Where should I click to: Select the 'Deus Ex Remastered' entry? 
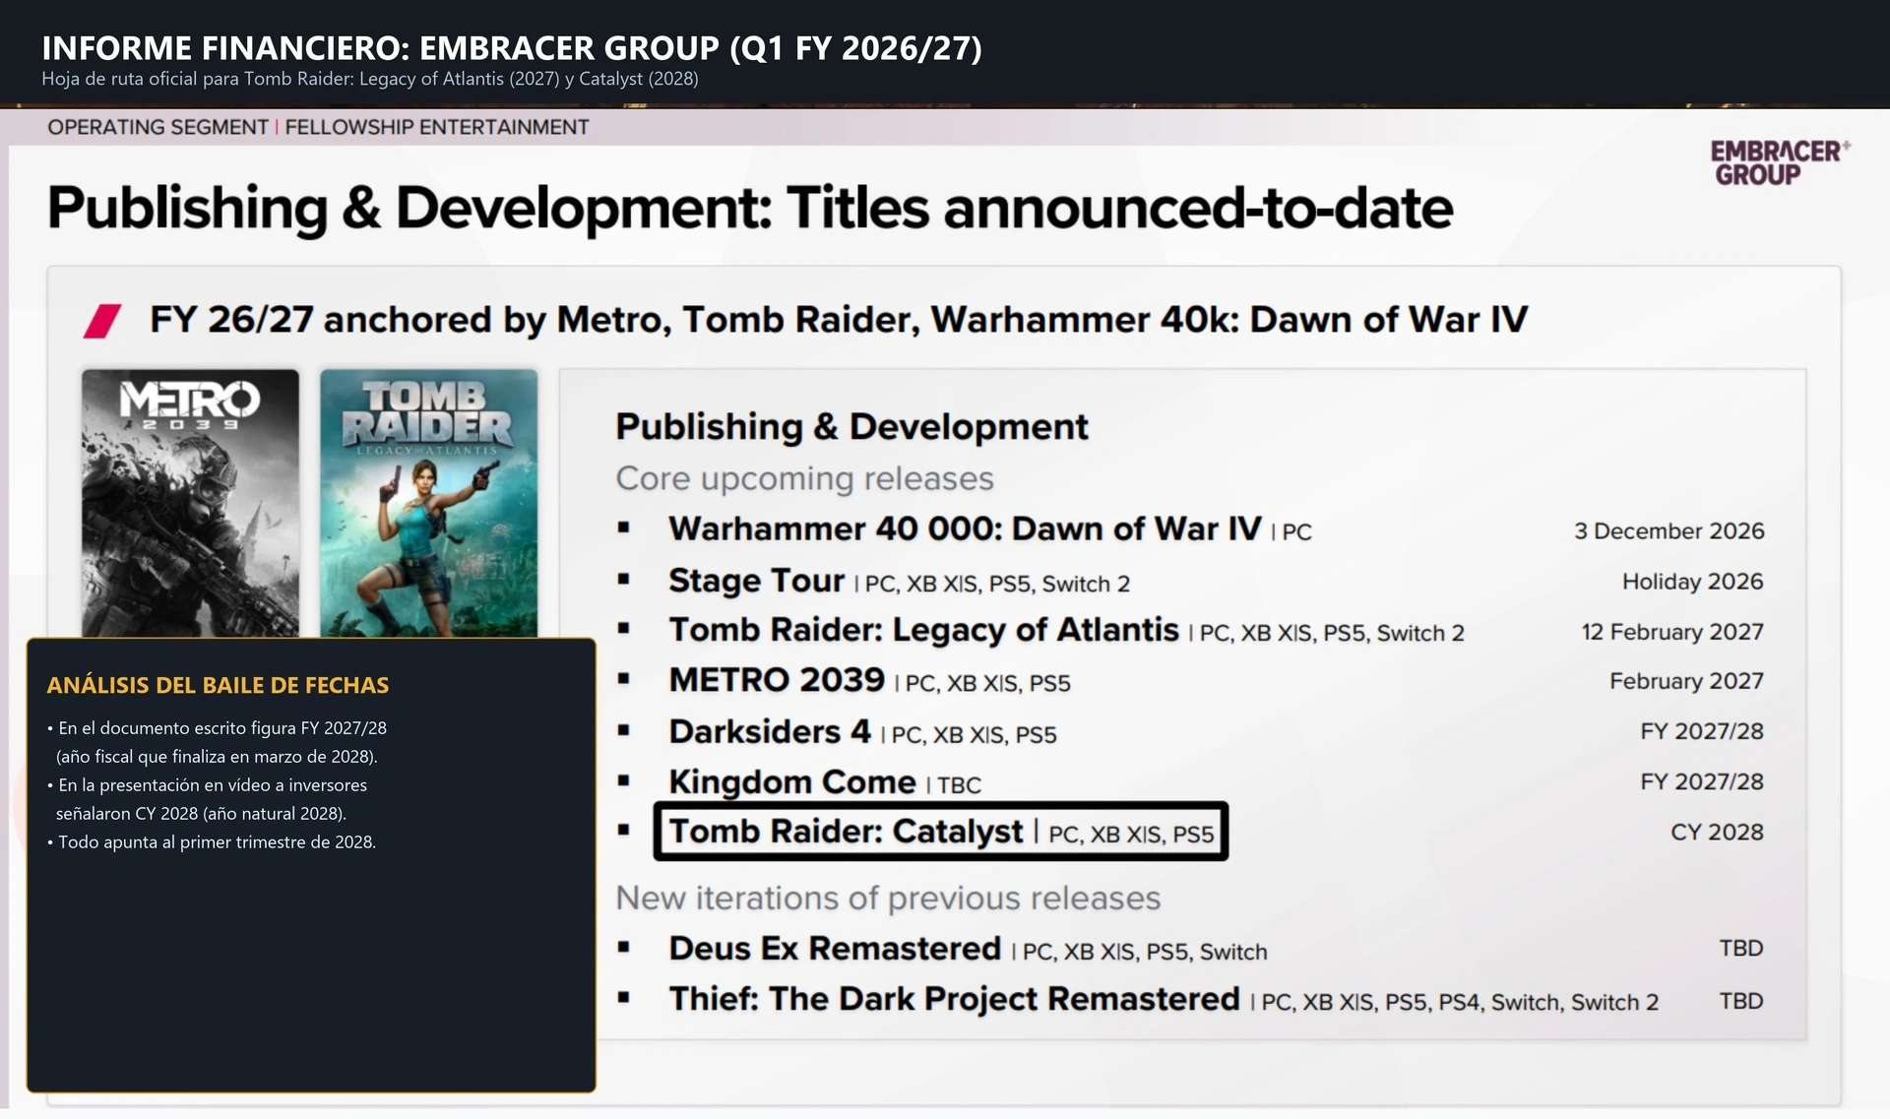(x=968, y=949)
